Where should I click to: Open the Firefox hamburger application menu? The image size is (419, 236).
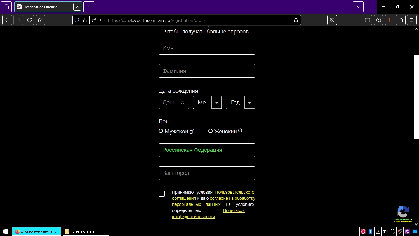click(x=412, y=20)
